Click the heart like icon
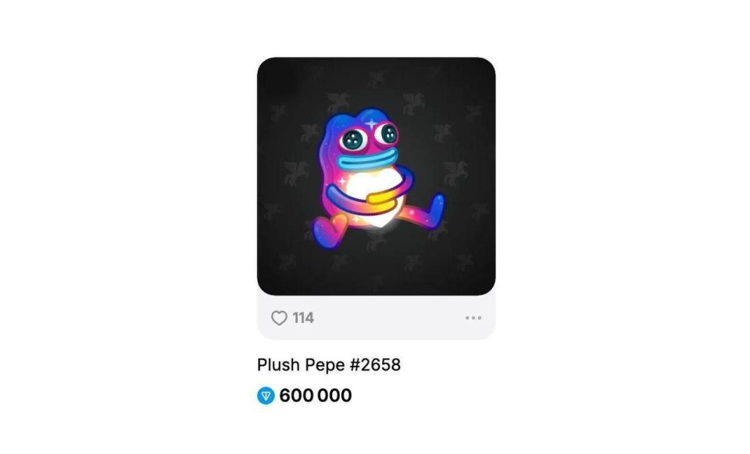750x454 pixels. pos(279,318)
